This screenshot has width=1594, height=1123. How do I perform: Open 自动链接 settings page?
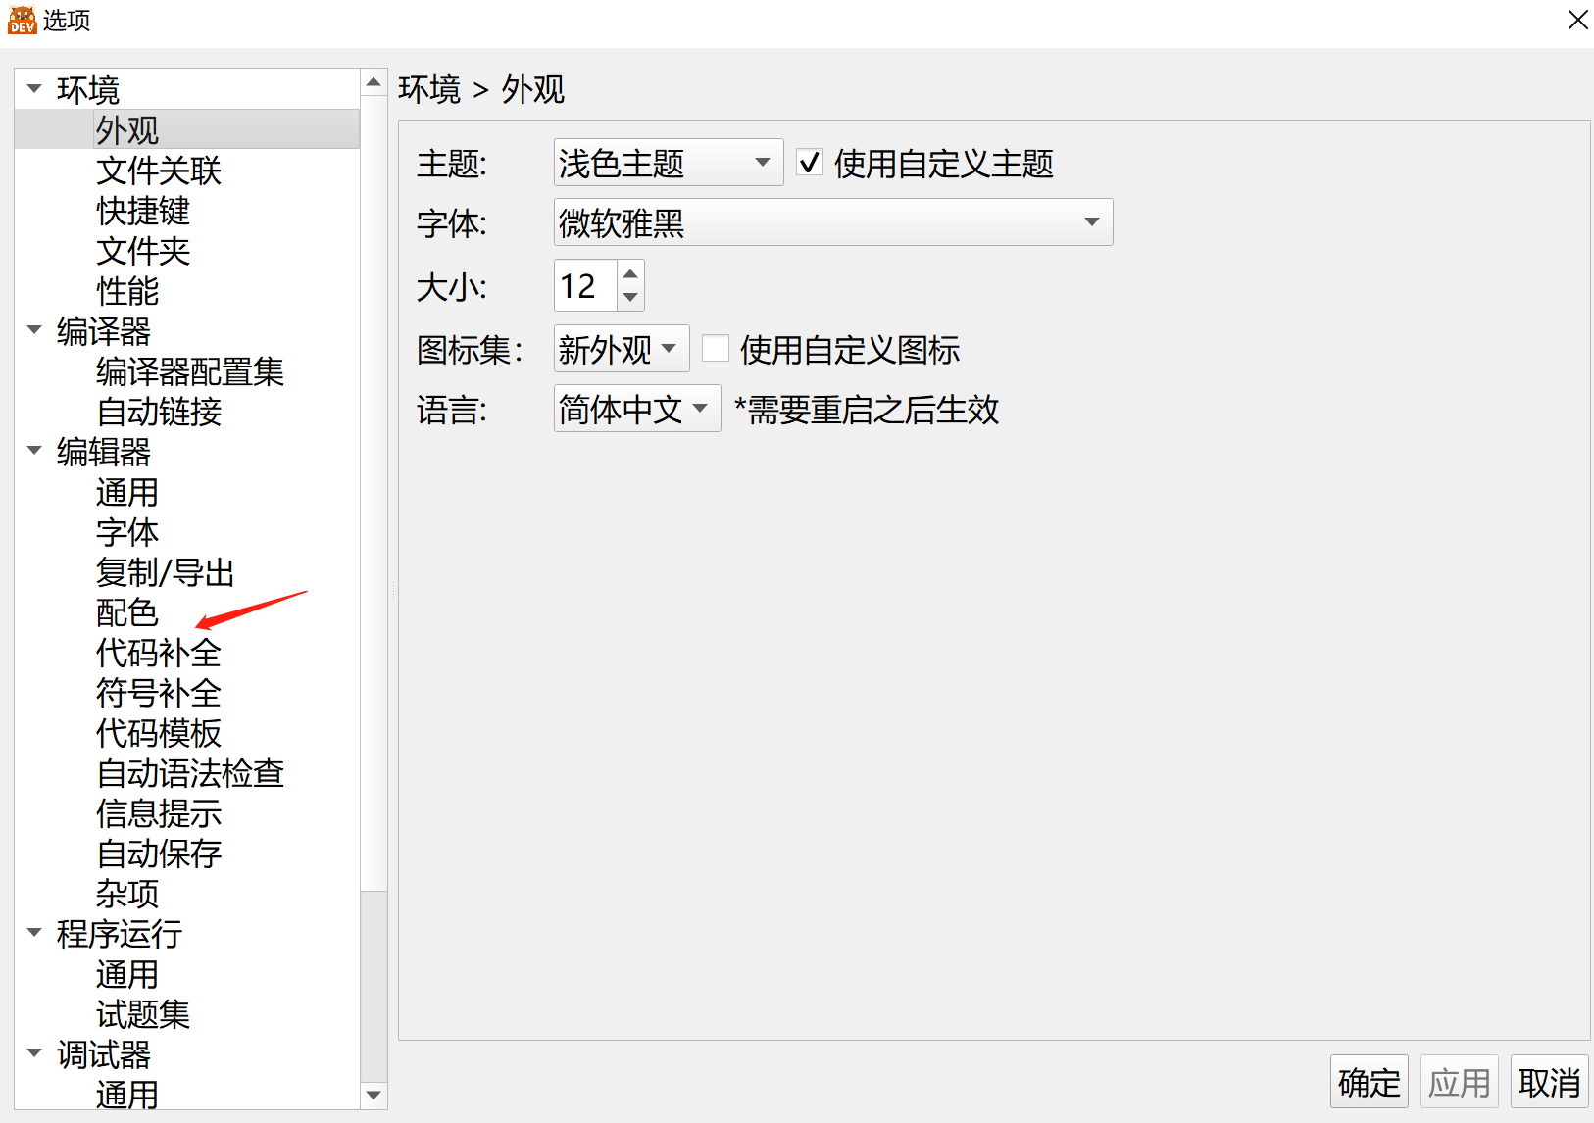coord(159,411)
